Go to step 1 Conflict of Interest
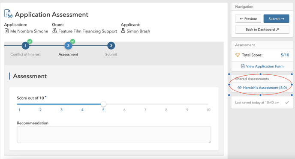Image resolution: width=295 pixels, height=159 pixels. [x=25, y=46]
